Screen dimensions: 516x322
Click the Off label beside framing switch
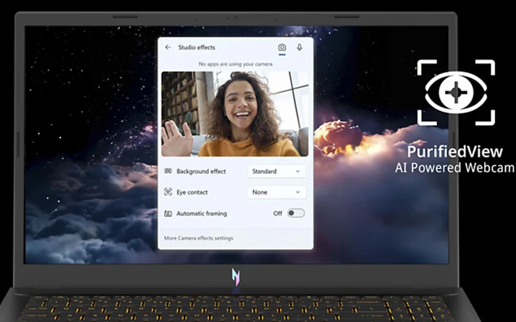click(277, 214)
